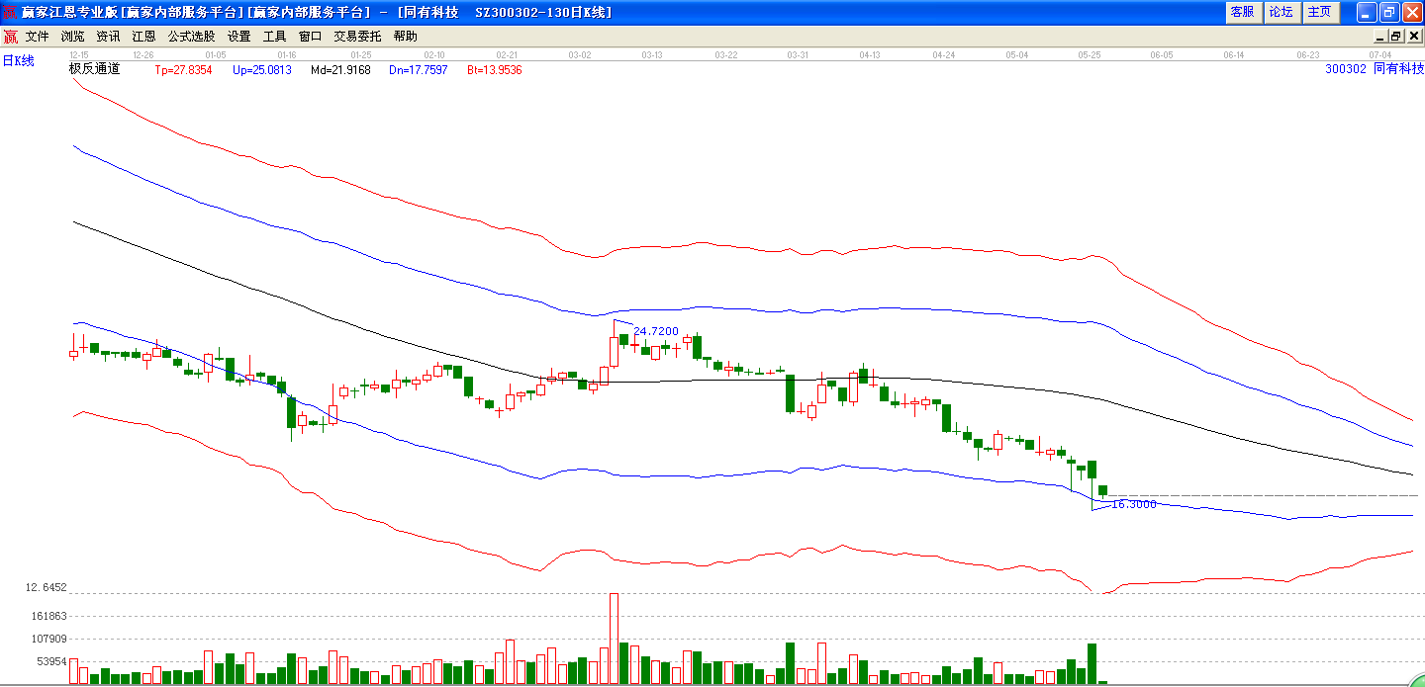1425x687 pixels.
Task: Click the 161863 volume scale label
Action: pyautogui.click(x=48, y=616)
